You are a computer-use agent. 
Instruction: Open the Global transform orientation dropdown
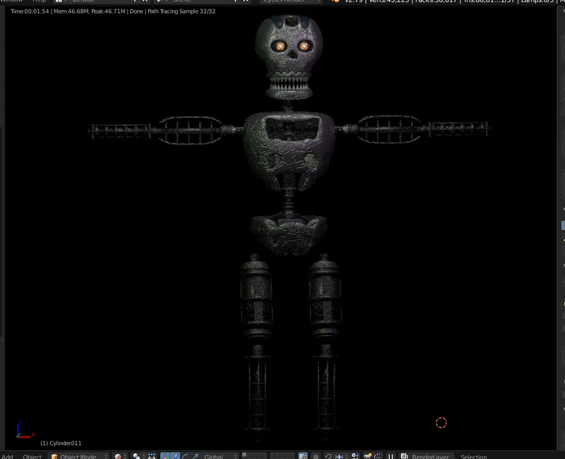pos(220,456)
